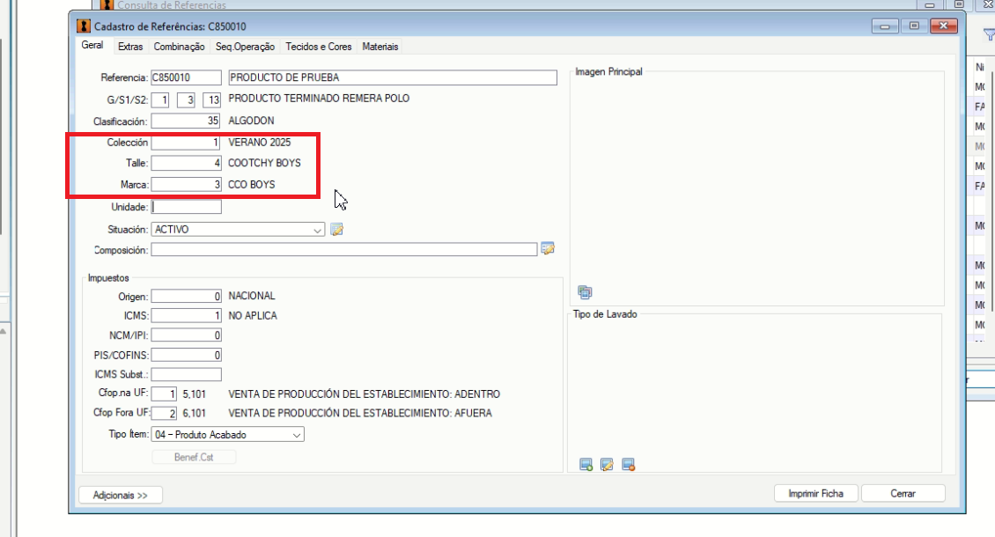Click the Talle input field
Image resolution: width=995 pixels, height=537 pixels.
[x=186, y=163]
